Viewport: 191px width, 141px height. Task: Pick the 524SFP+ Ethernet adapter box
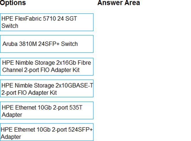pos(47,133)
